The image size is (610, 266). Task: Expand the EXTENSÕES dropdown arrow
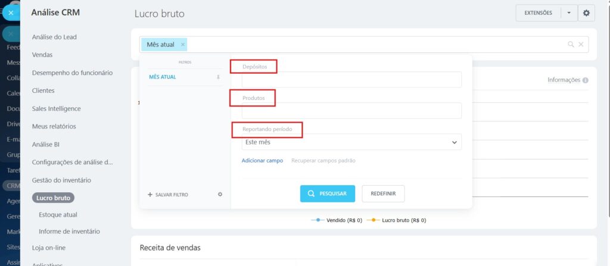[568, 12]
